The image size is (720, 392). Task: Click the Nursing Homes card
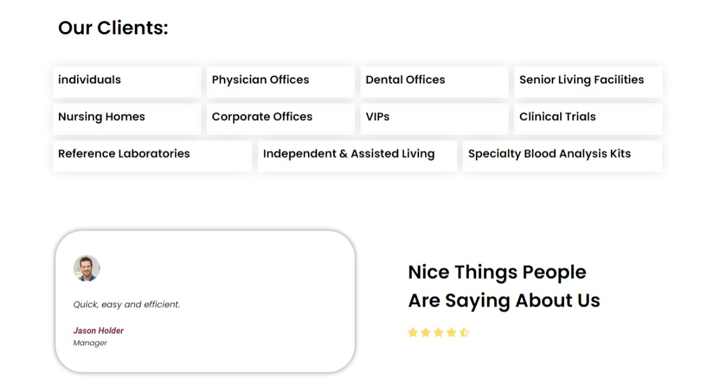point(127,117)
